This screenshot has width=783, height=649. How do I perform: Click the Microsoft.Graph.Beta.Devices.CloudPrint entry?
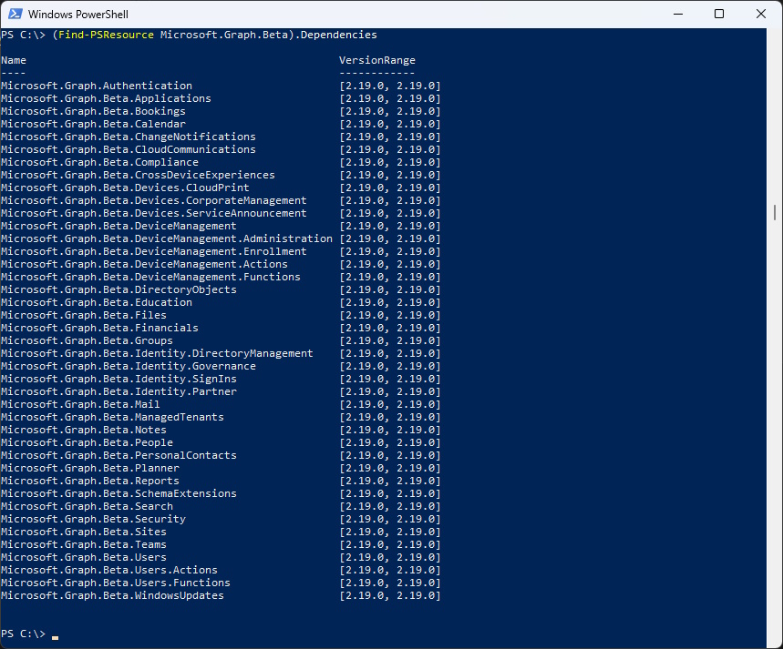(125, 188)
